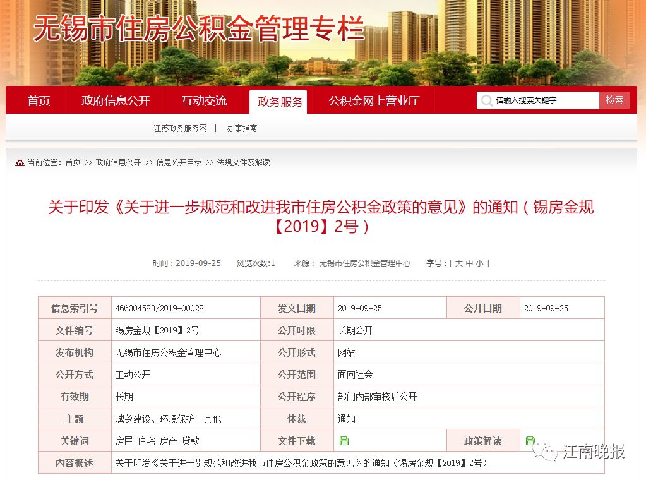646x480 pixels.
Task: Click 法规文件及解读 breadcrumb link
Action: 243,162
